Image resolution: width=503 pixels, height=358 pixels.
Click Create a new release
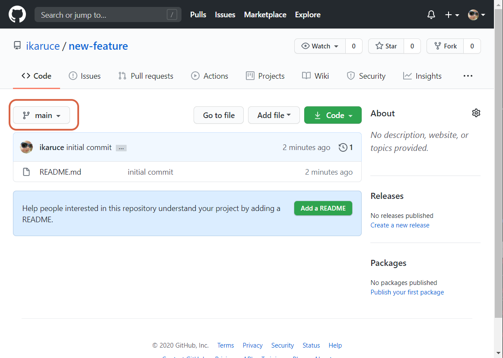point(400,225)
